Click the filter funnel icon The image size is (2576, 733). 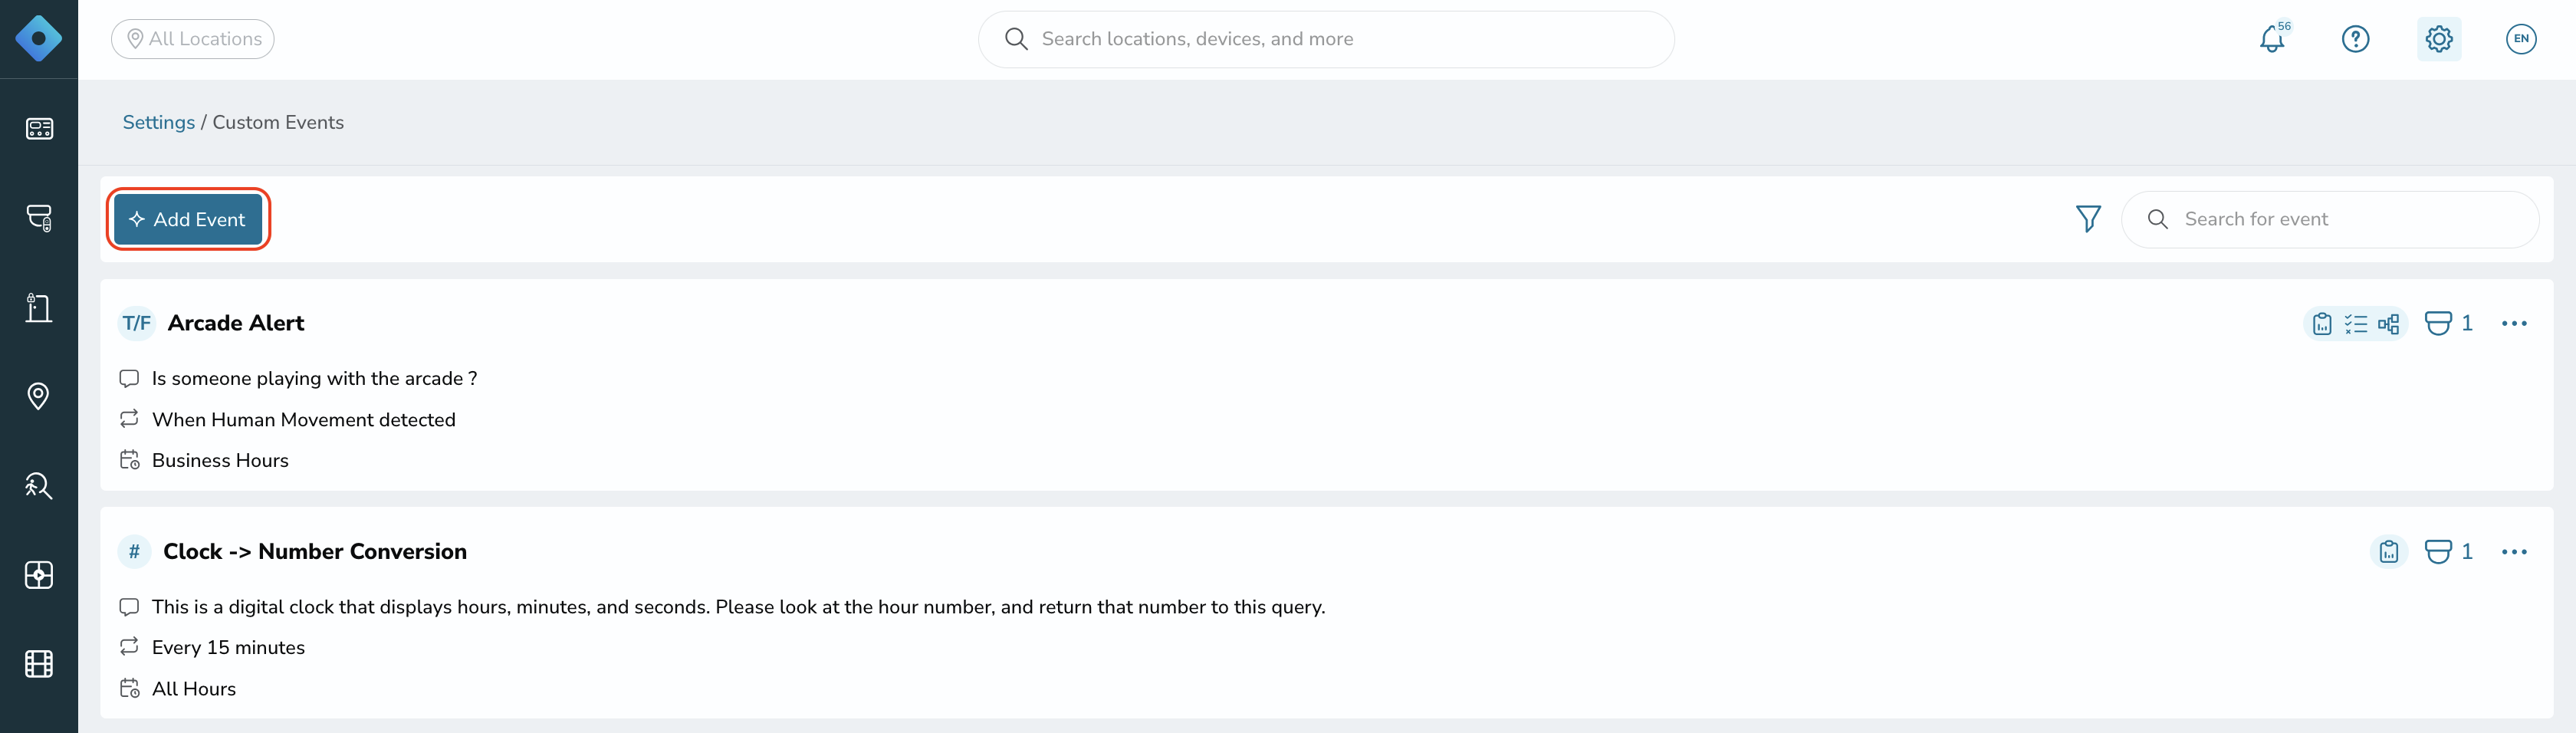[x=2088, y=219]
